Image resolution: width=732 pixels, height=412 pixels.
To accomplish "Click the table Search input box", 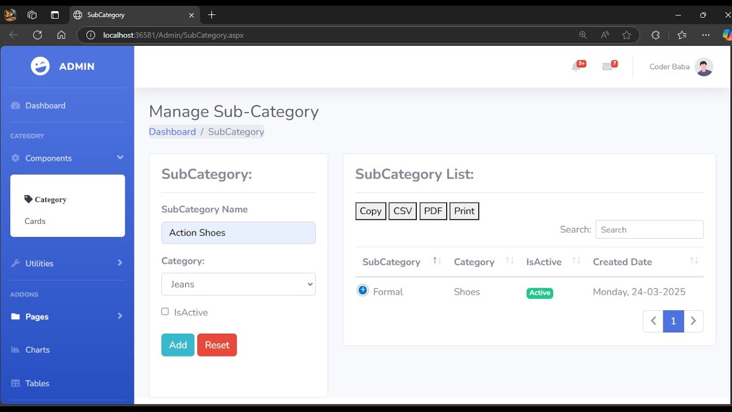I will click(x=650, y=229).
